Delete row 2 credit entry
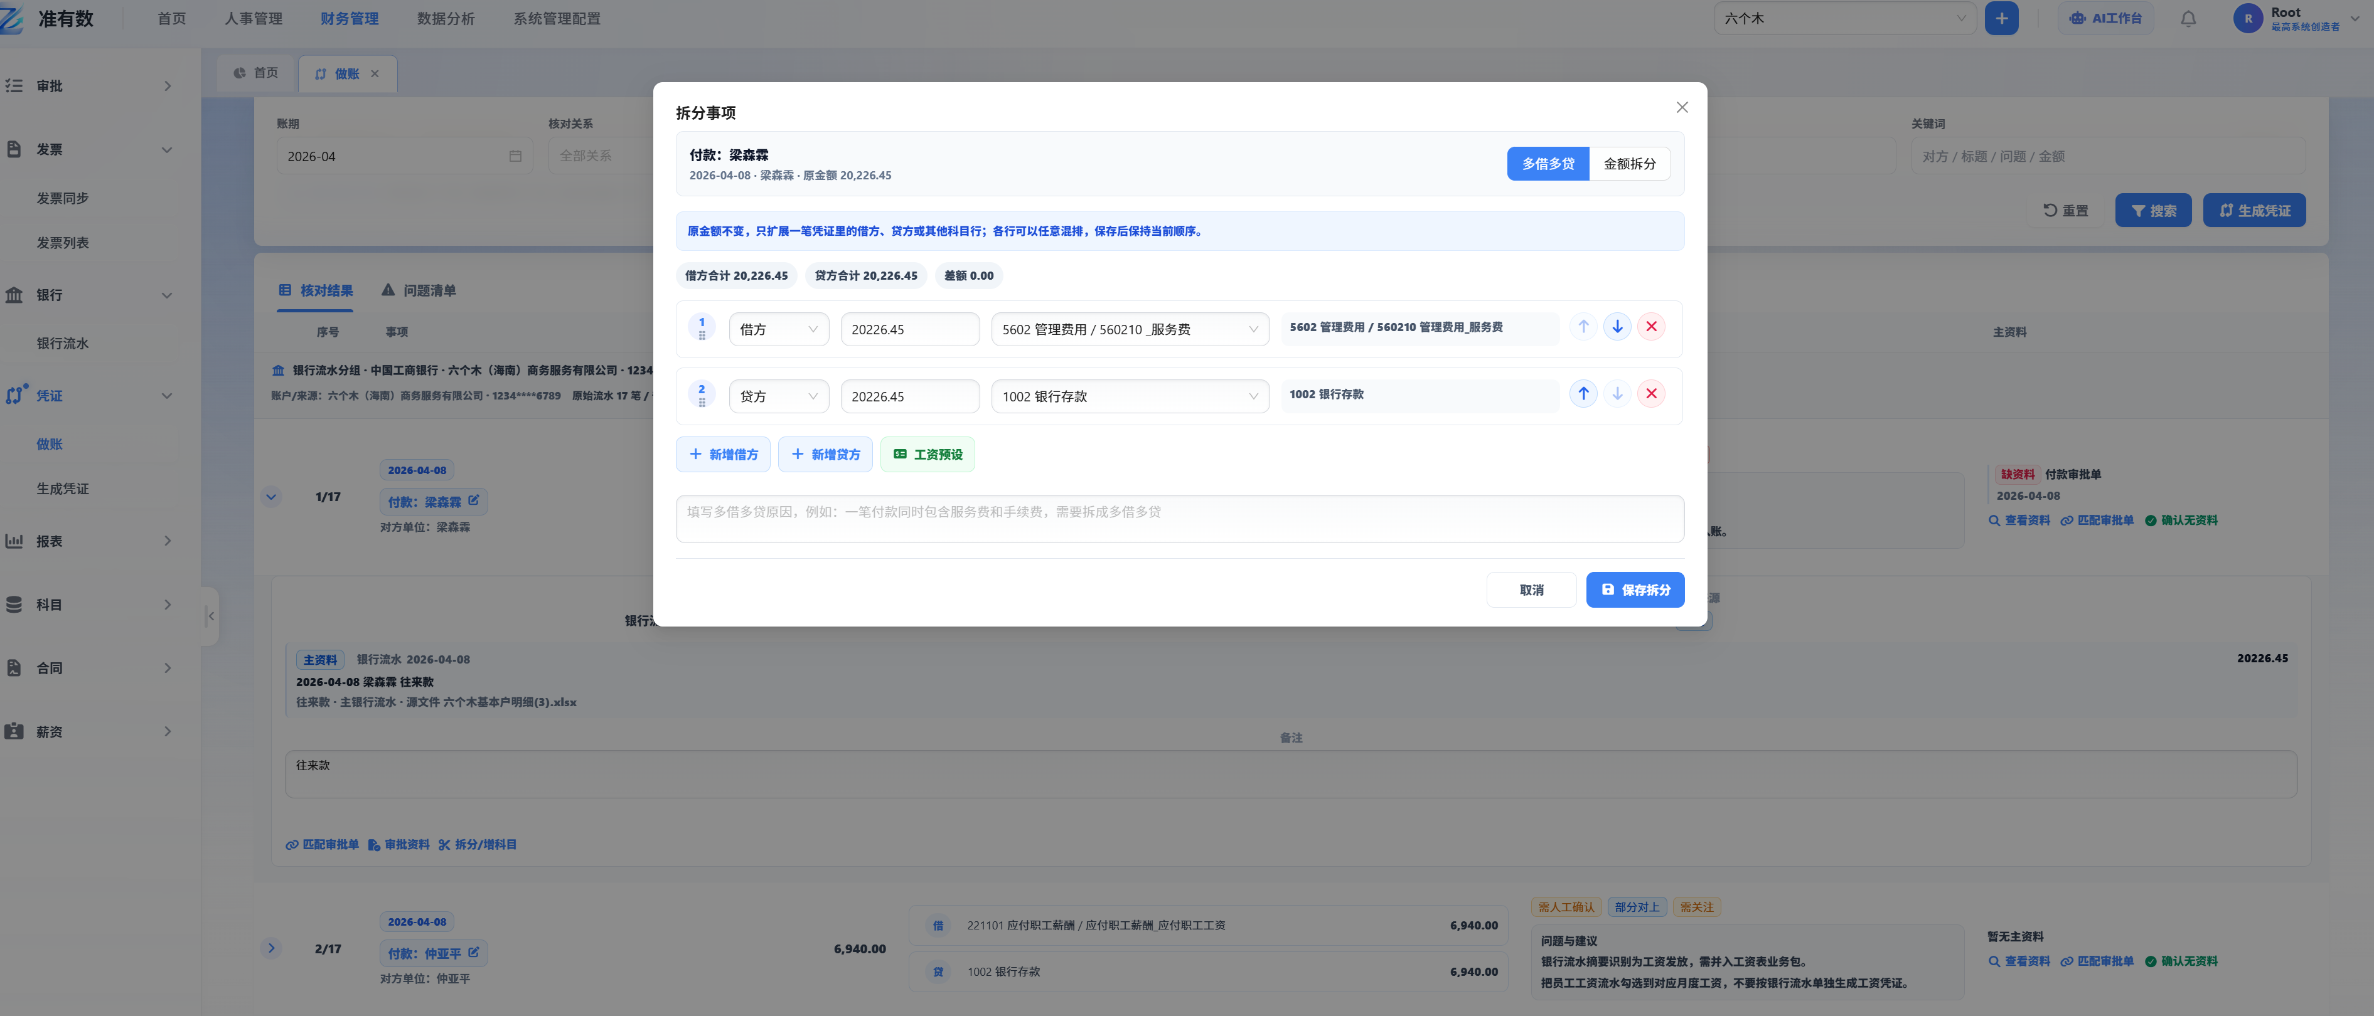Viewport: 2374px width, 1016px height. click(x=1650, y=393)
